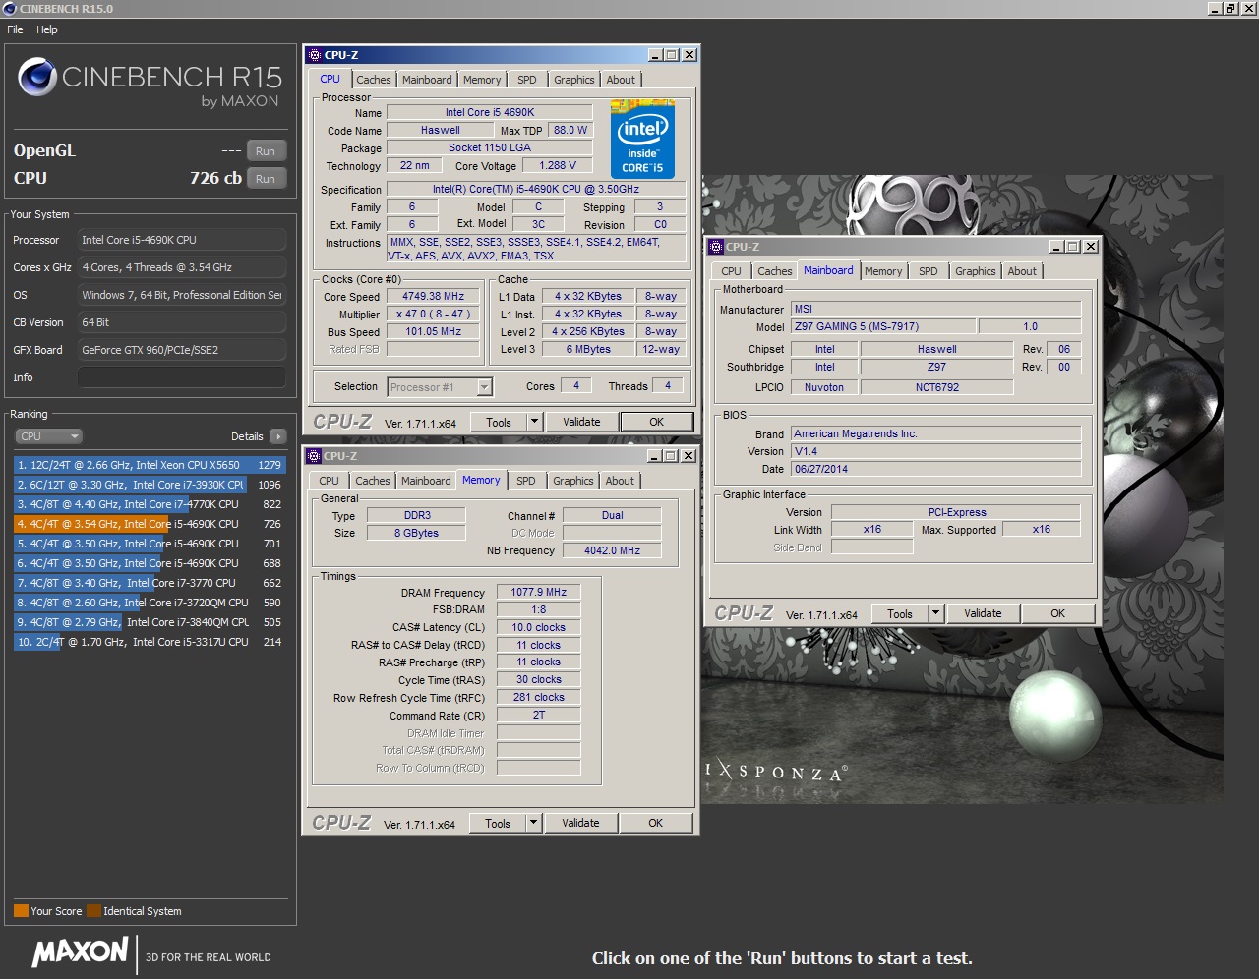Screen dimensions: 1259x979
Task: Select Caches tab in Mainboard CPU-Z window
Action: tap(775, 271)
